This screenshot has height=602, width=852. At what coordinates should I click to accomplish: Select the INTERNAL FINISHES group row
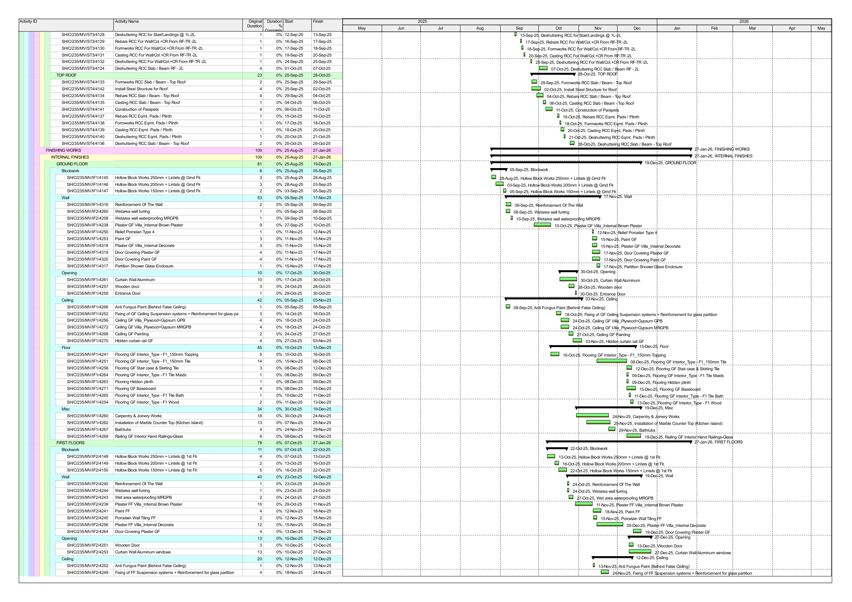click(x=70, y=157)
